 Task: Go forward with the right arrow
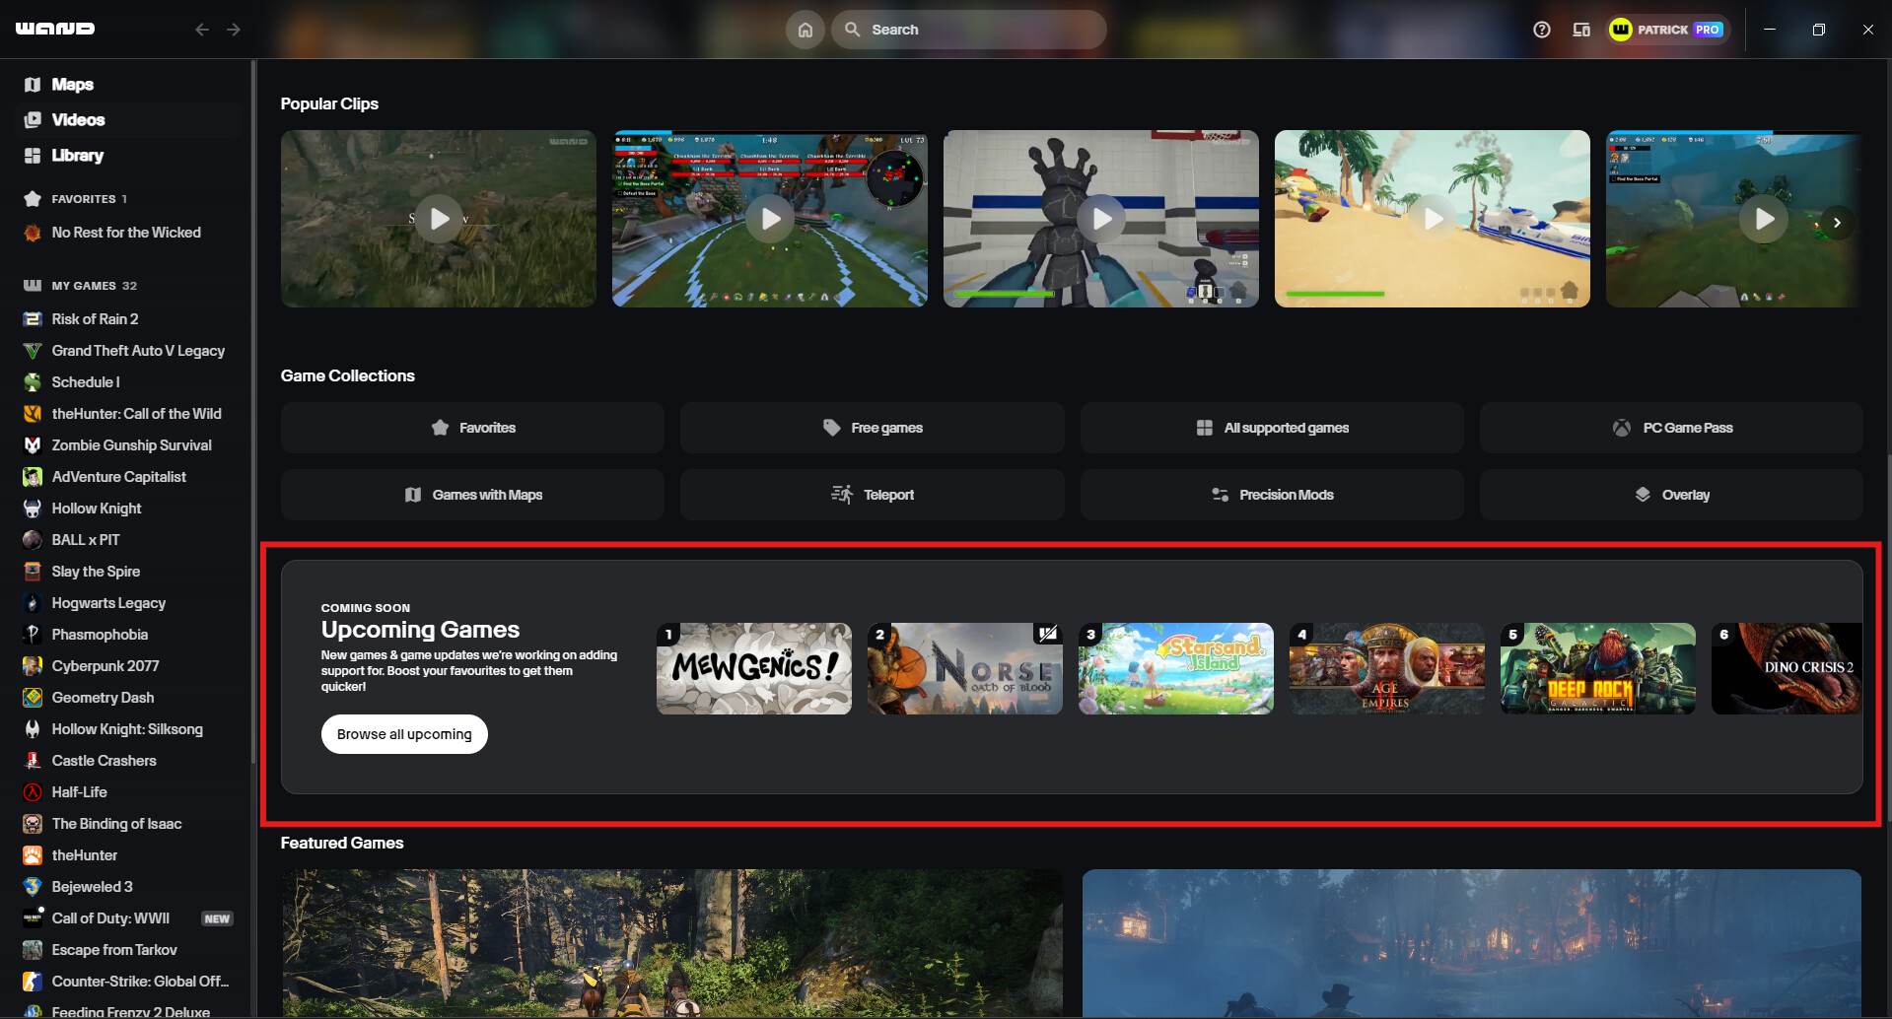234,30
